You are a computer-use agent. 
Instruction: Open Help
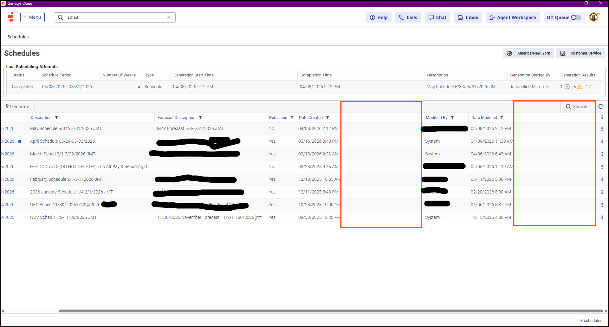coord(379,17)
